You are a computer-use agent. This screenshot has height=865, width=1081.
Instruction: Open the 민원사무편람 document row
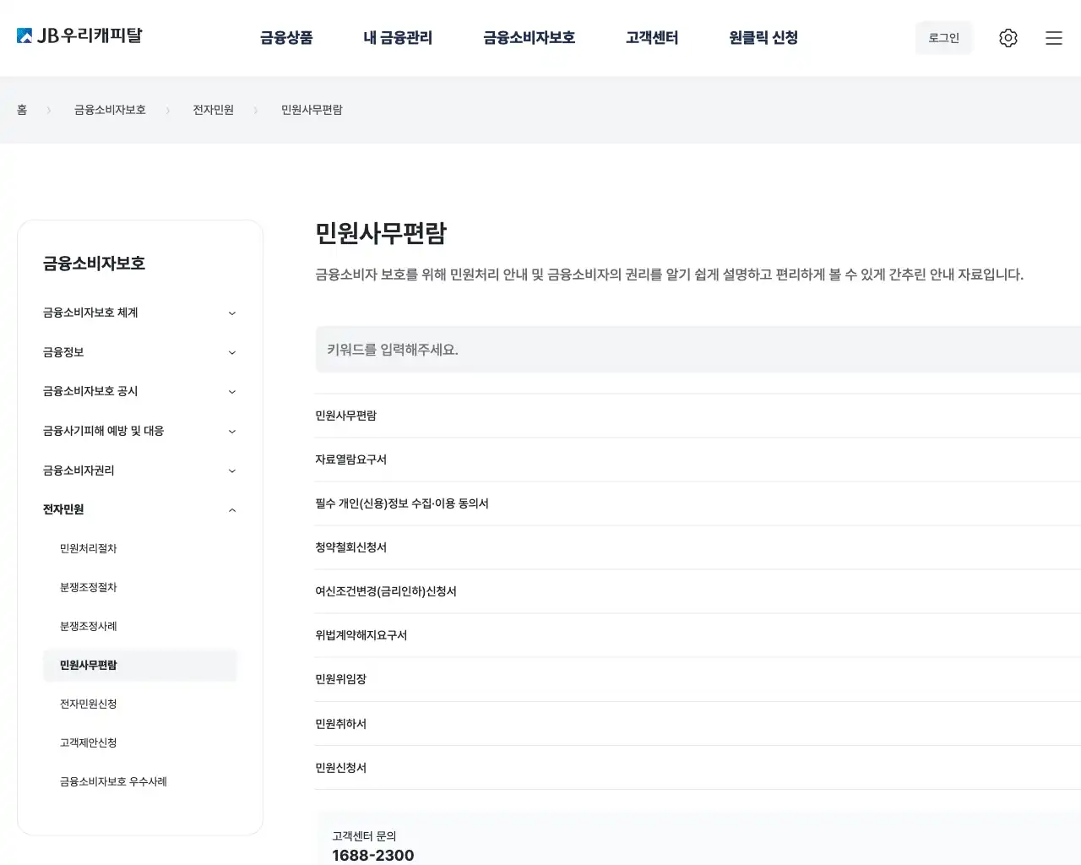[x=698, y=416]
